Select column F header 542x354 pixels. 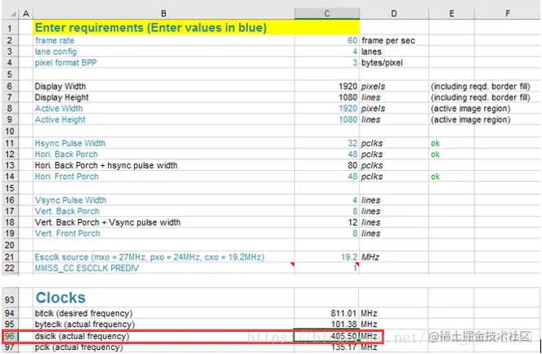pos(508,13)
